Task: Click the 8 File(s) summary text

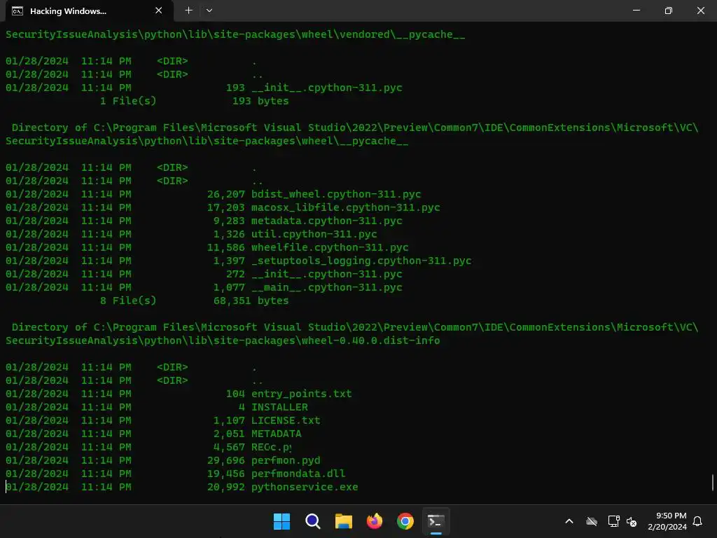Action: [x=128, y=301]
